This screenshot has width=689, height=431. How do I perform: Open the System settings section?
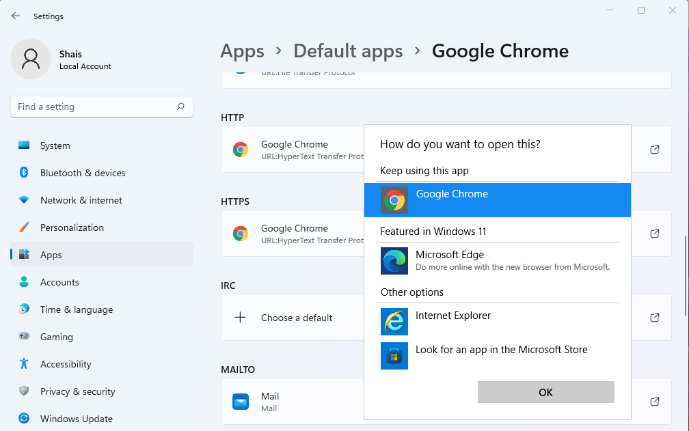(x=55, y=145)
